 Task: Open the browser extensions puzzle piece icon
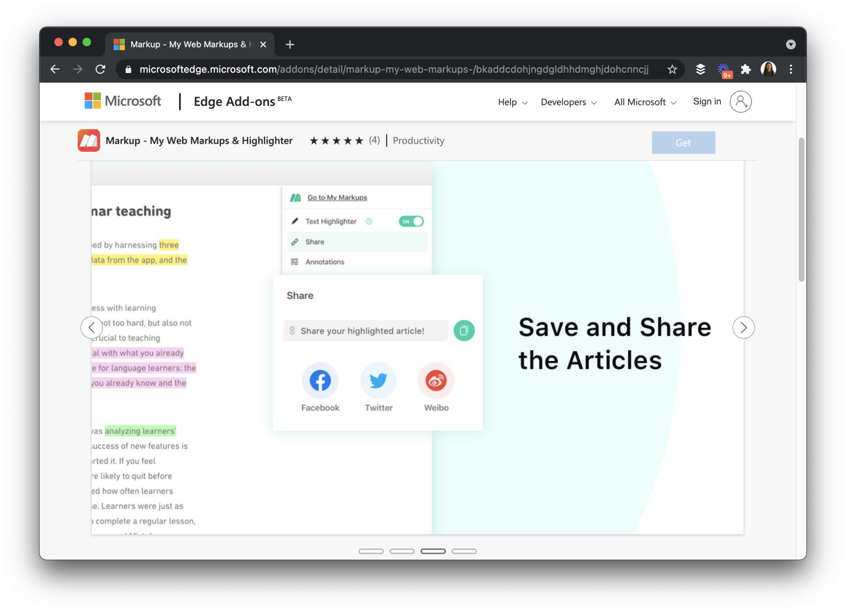pyautogui.click(x=746, y=69)
